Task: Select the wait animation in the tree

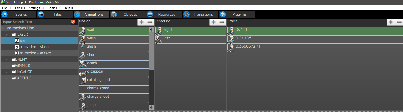Action: tap(39, 40)
